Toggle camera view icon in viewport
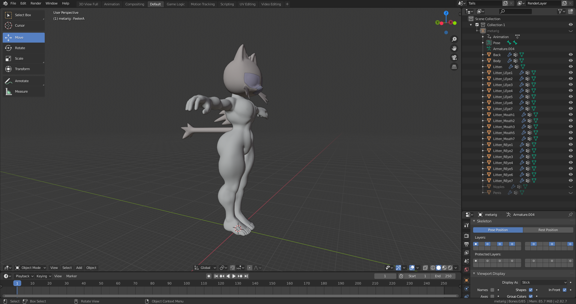The height and width of the screenshot is (304, 576). click(454, 58)
